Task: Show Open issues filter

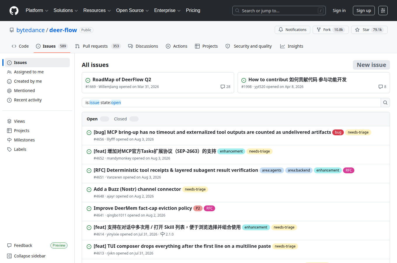Action: 98,119
